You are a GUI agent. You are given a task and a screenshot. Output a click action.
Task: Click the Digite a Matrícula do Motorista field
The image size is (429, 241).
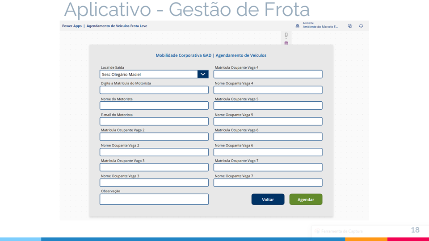(154, 90)
